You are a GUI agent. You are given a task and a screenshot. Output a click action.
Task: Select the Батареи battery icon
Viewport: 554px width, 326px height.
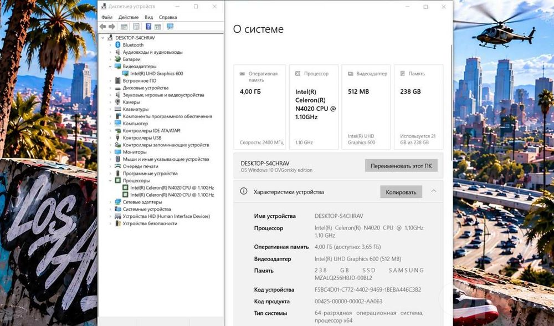[118, 59]
